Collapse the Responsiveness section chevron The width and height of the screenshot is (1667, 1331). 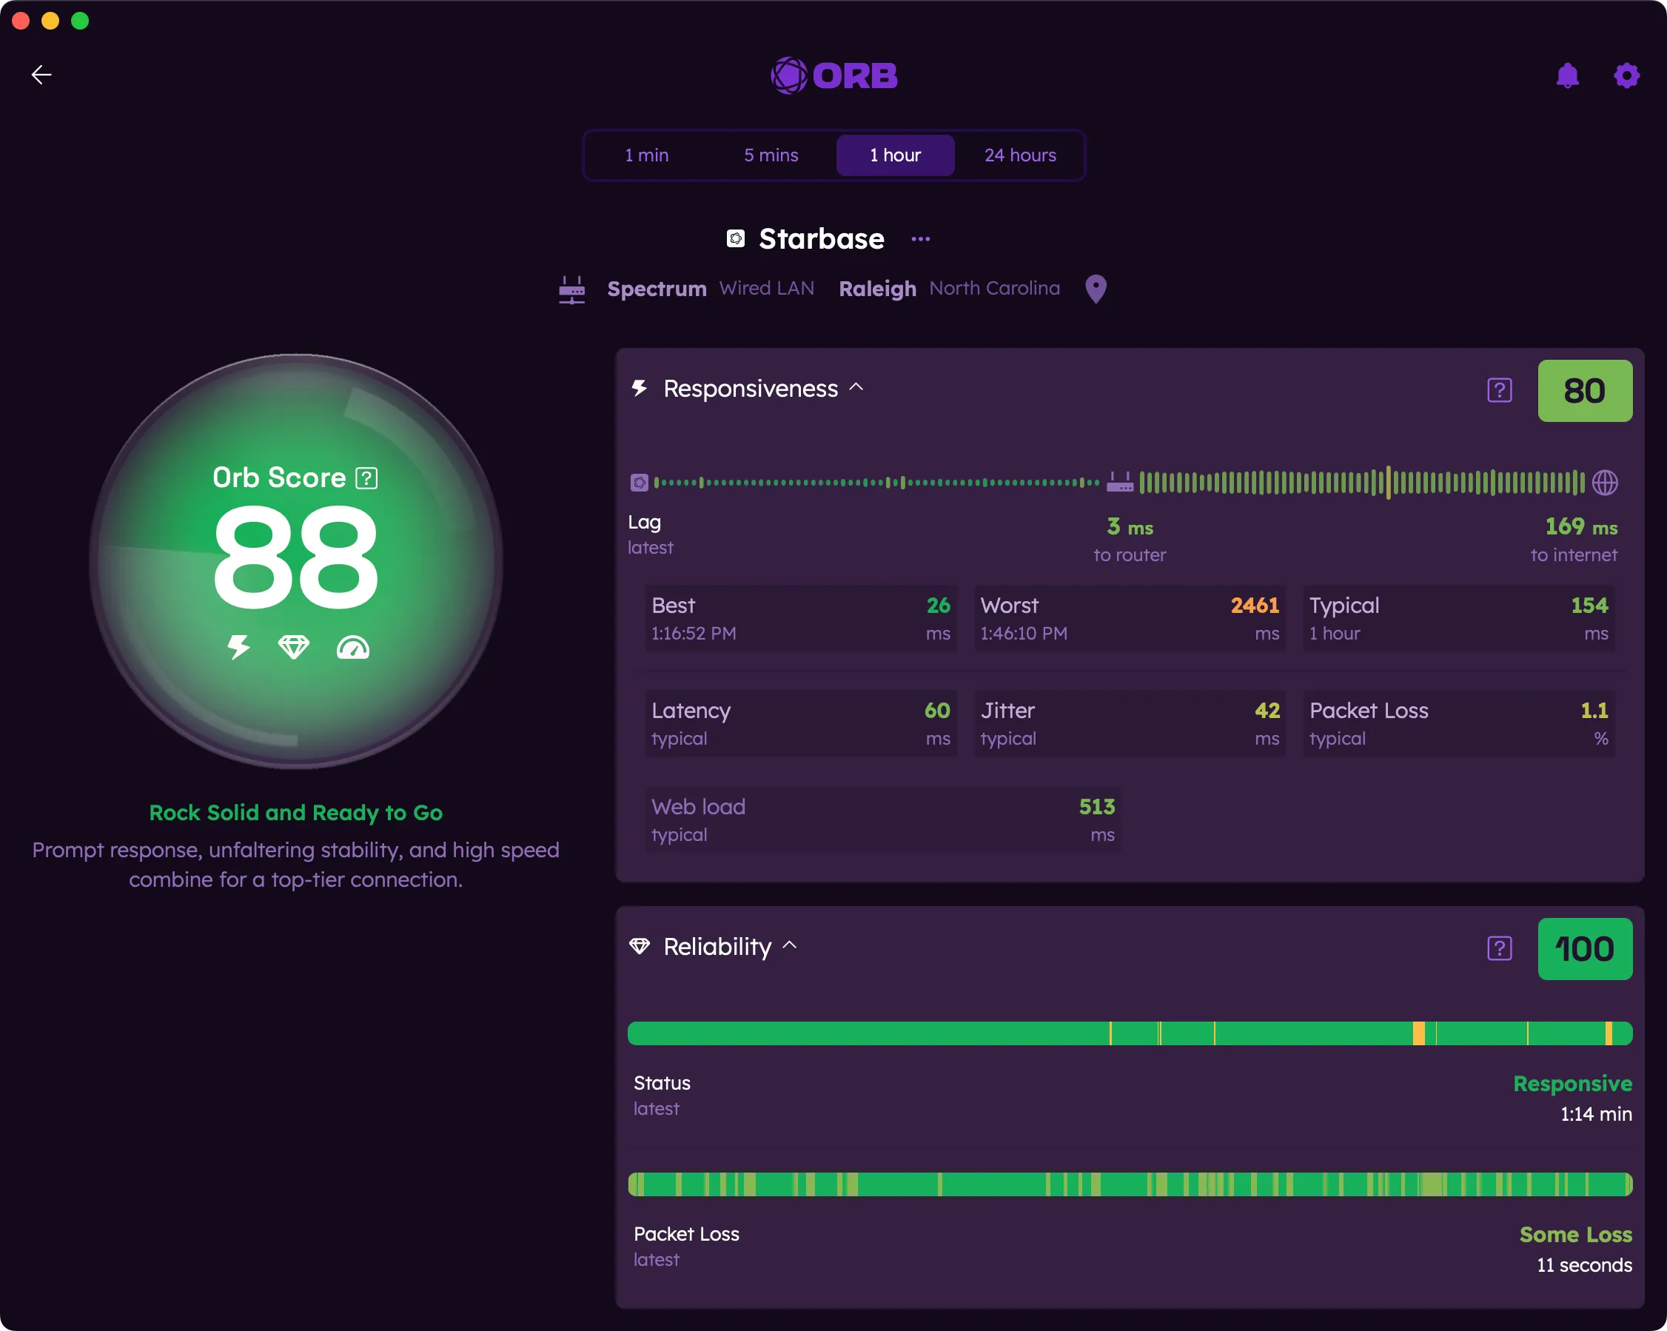[856, 386]
